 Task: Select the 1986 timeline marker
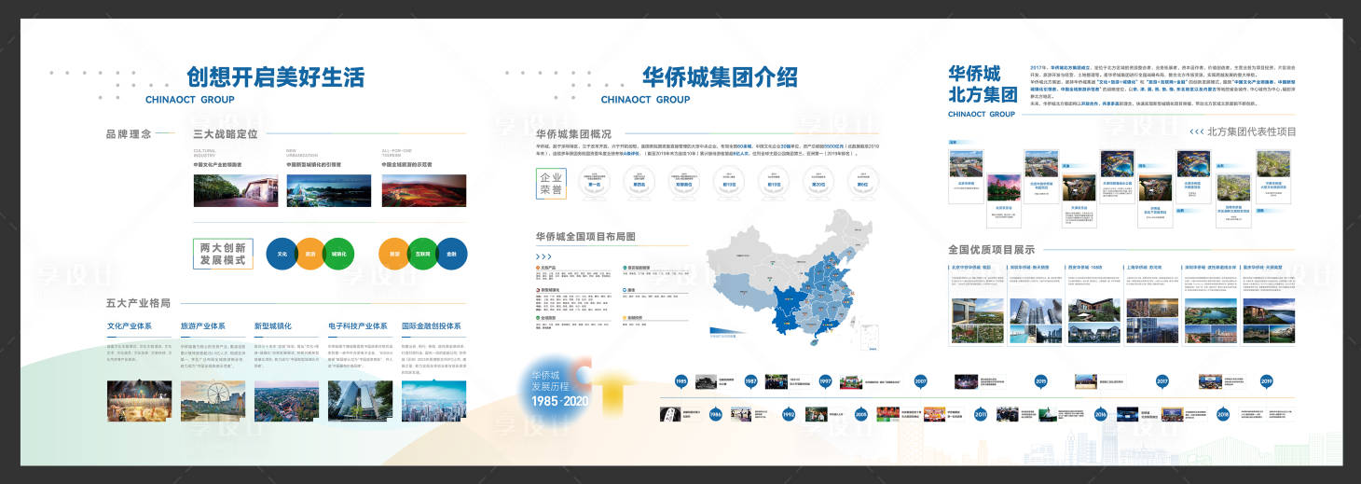715,414
